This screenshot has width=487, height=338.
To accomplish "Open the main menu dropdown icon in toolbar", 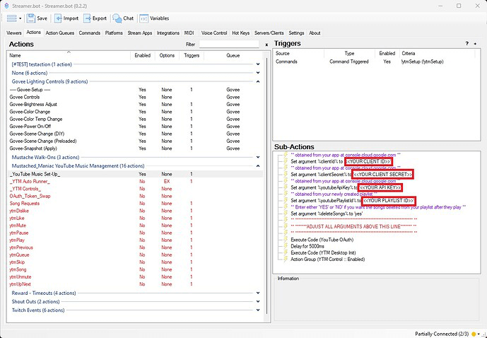I will click(14, 18).
